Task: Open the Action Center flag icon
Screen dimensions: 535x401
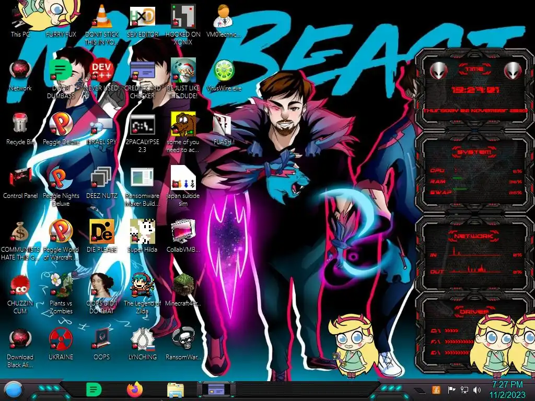Action: (x=451, y=390)
